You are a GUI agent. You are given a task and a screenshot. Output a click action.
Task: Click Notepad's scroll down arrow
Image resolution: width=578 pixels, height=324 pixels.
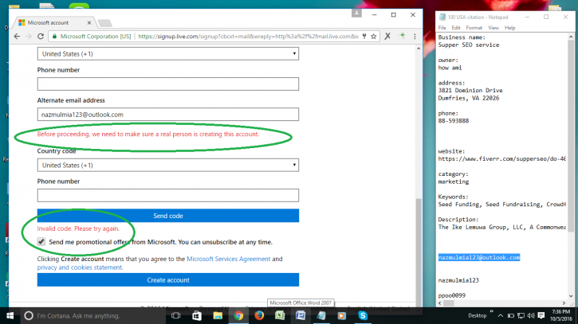click(x=571, y=296)
